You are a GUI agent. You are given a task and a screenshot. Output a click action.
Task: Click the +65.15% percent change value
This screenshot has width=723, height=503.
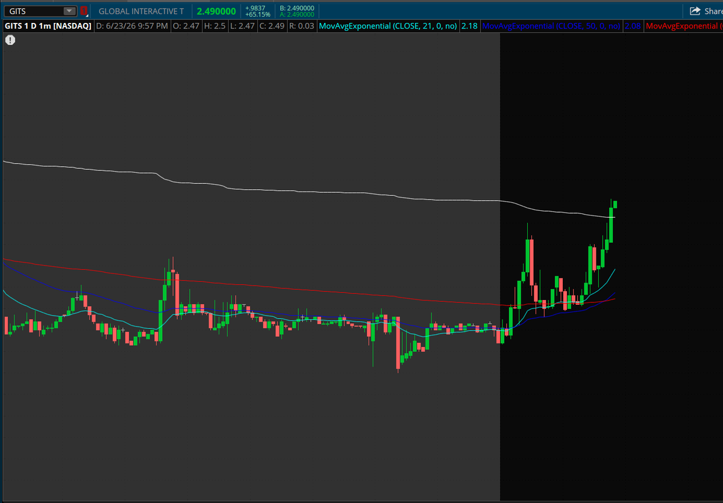(257, 14)
